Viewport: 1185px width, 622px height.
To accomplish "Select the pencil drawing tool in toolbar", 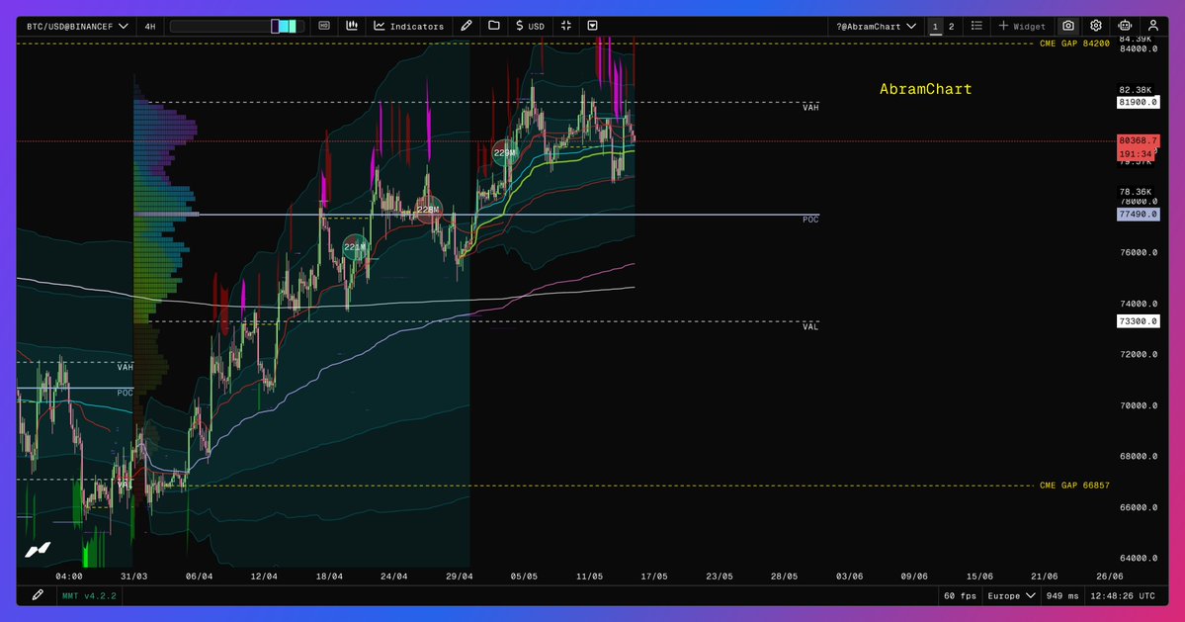I will tap(466, 26).
